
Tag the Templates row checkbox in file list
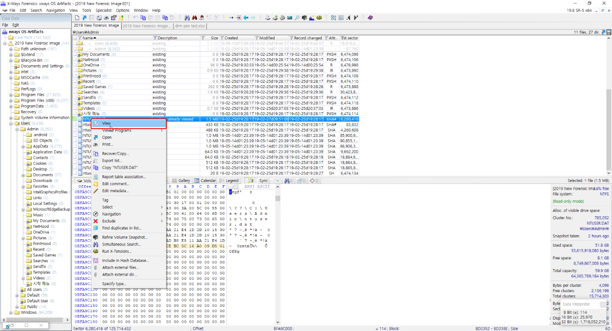click(x=75, y=103)
